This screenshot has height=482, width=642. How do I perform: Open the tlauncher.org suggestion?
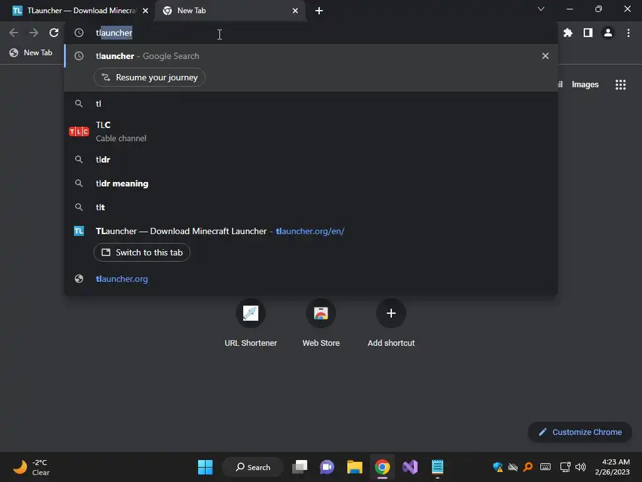(311, 279)
